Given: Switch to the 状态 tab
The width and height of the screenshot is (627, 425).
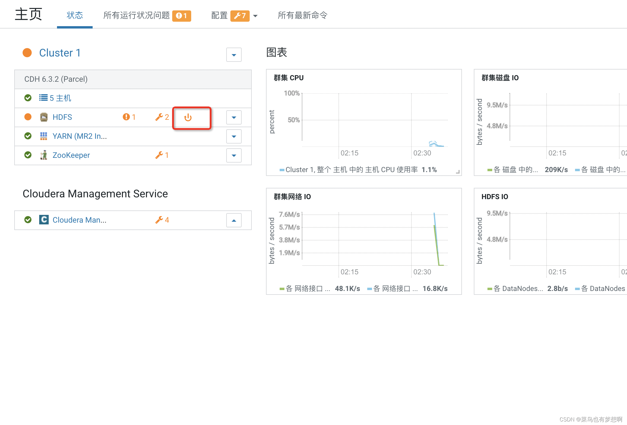Looking at the screenshot, I should tap(75, 15).
